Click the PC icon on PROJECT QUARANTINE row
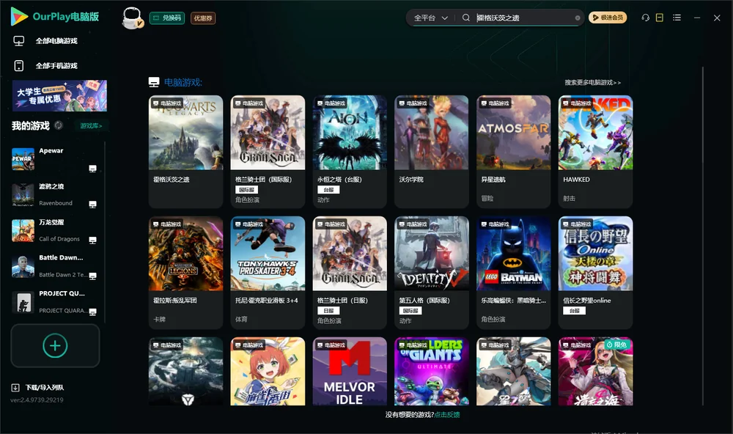 pyautogui.click(x=92, y=312)
